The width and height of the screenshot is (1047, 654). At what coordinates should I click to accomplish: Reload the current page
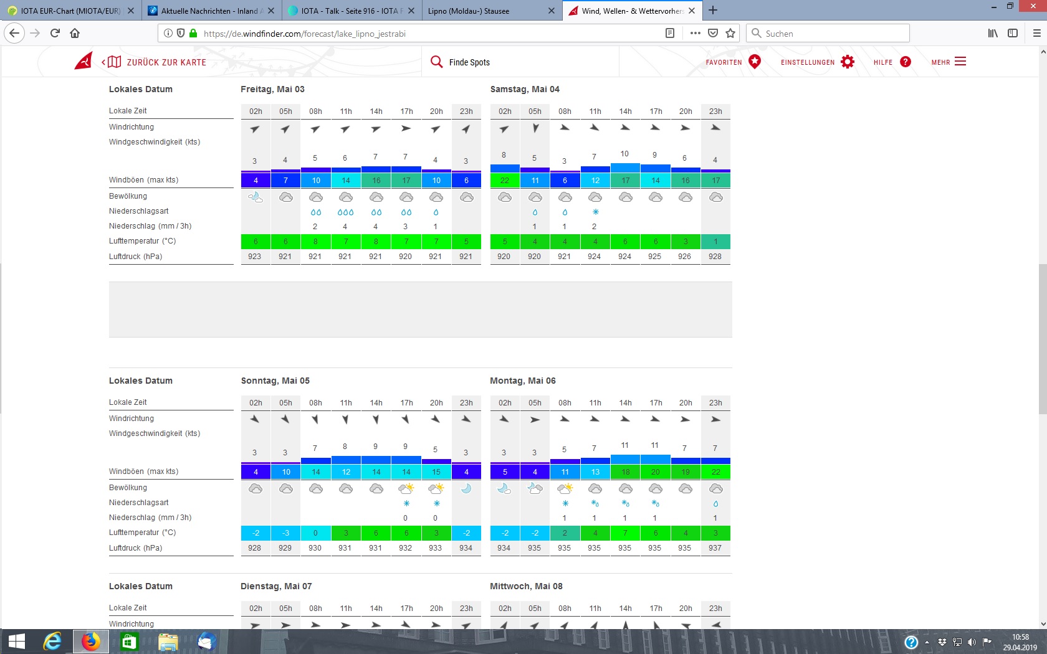tap(55, 34)
